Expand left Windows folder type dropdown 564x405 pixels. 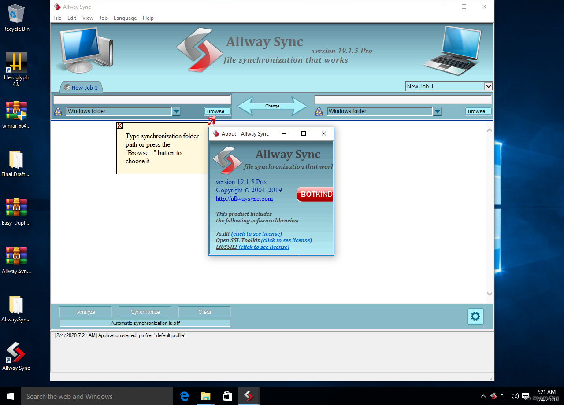point(176,111)
